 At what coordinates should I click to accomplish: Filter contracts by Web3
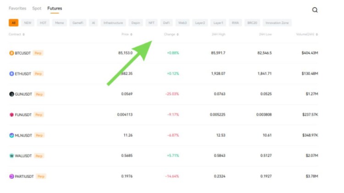[x=183, y=23]
